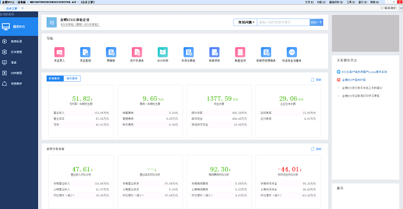Open the 功能 menu

click(321, 2)
